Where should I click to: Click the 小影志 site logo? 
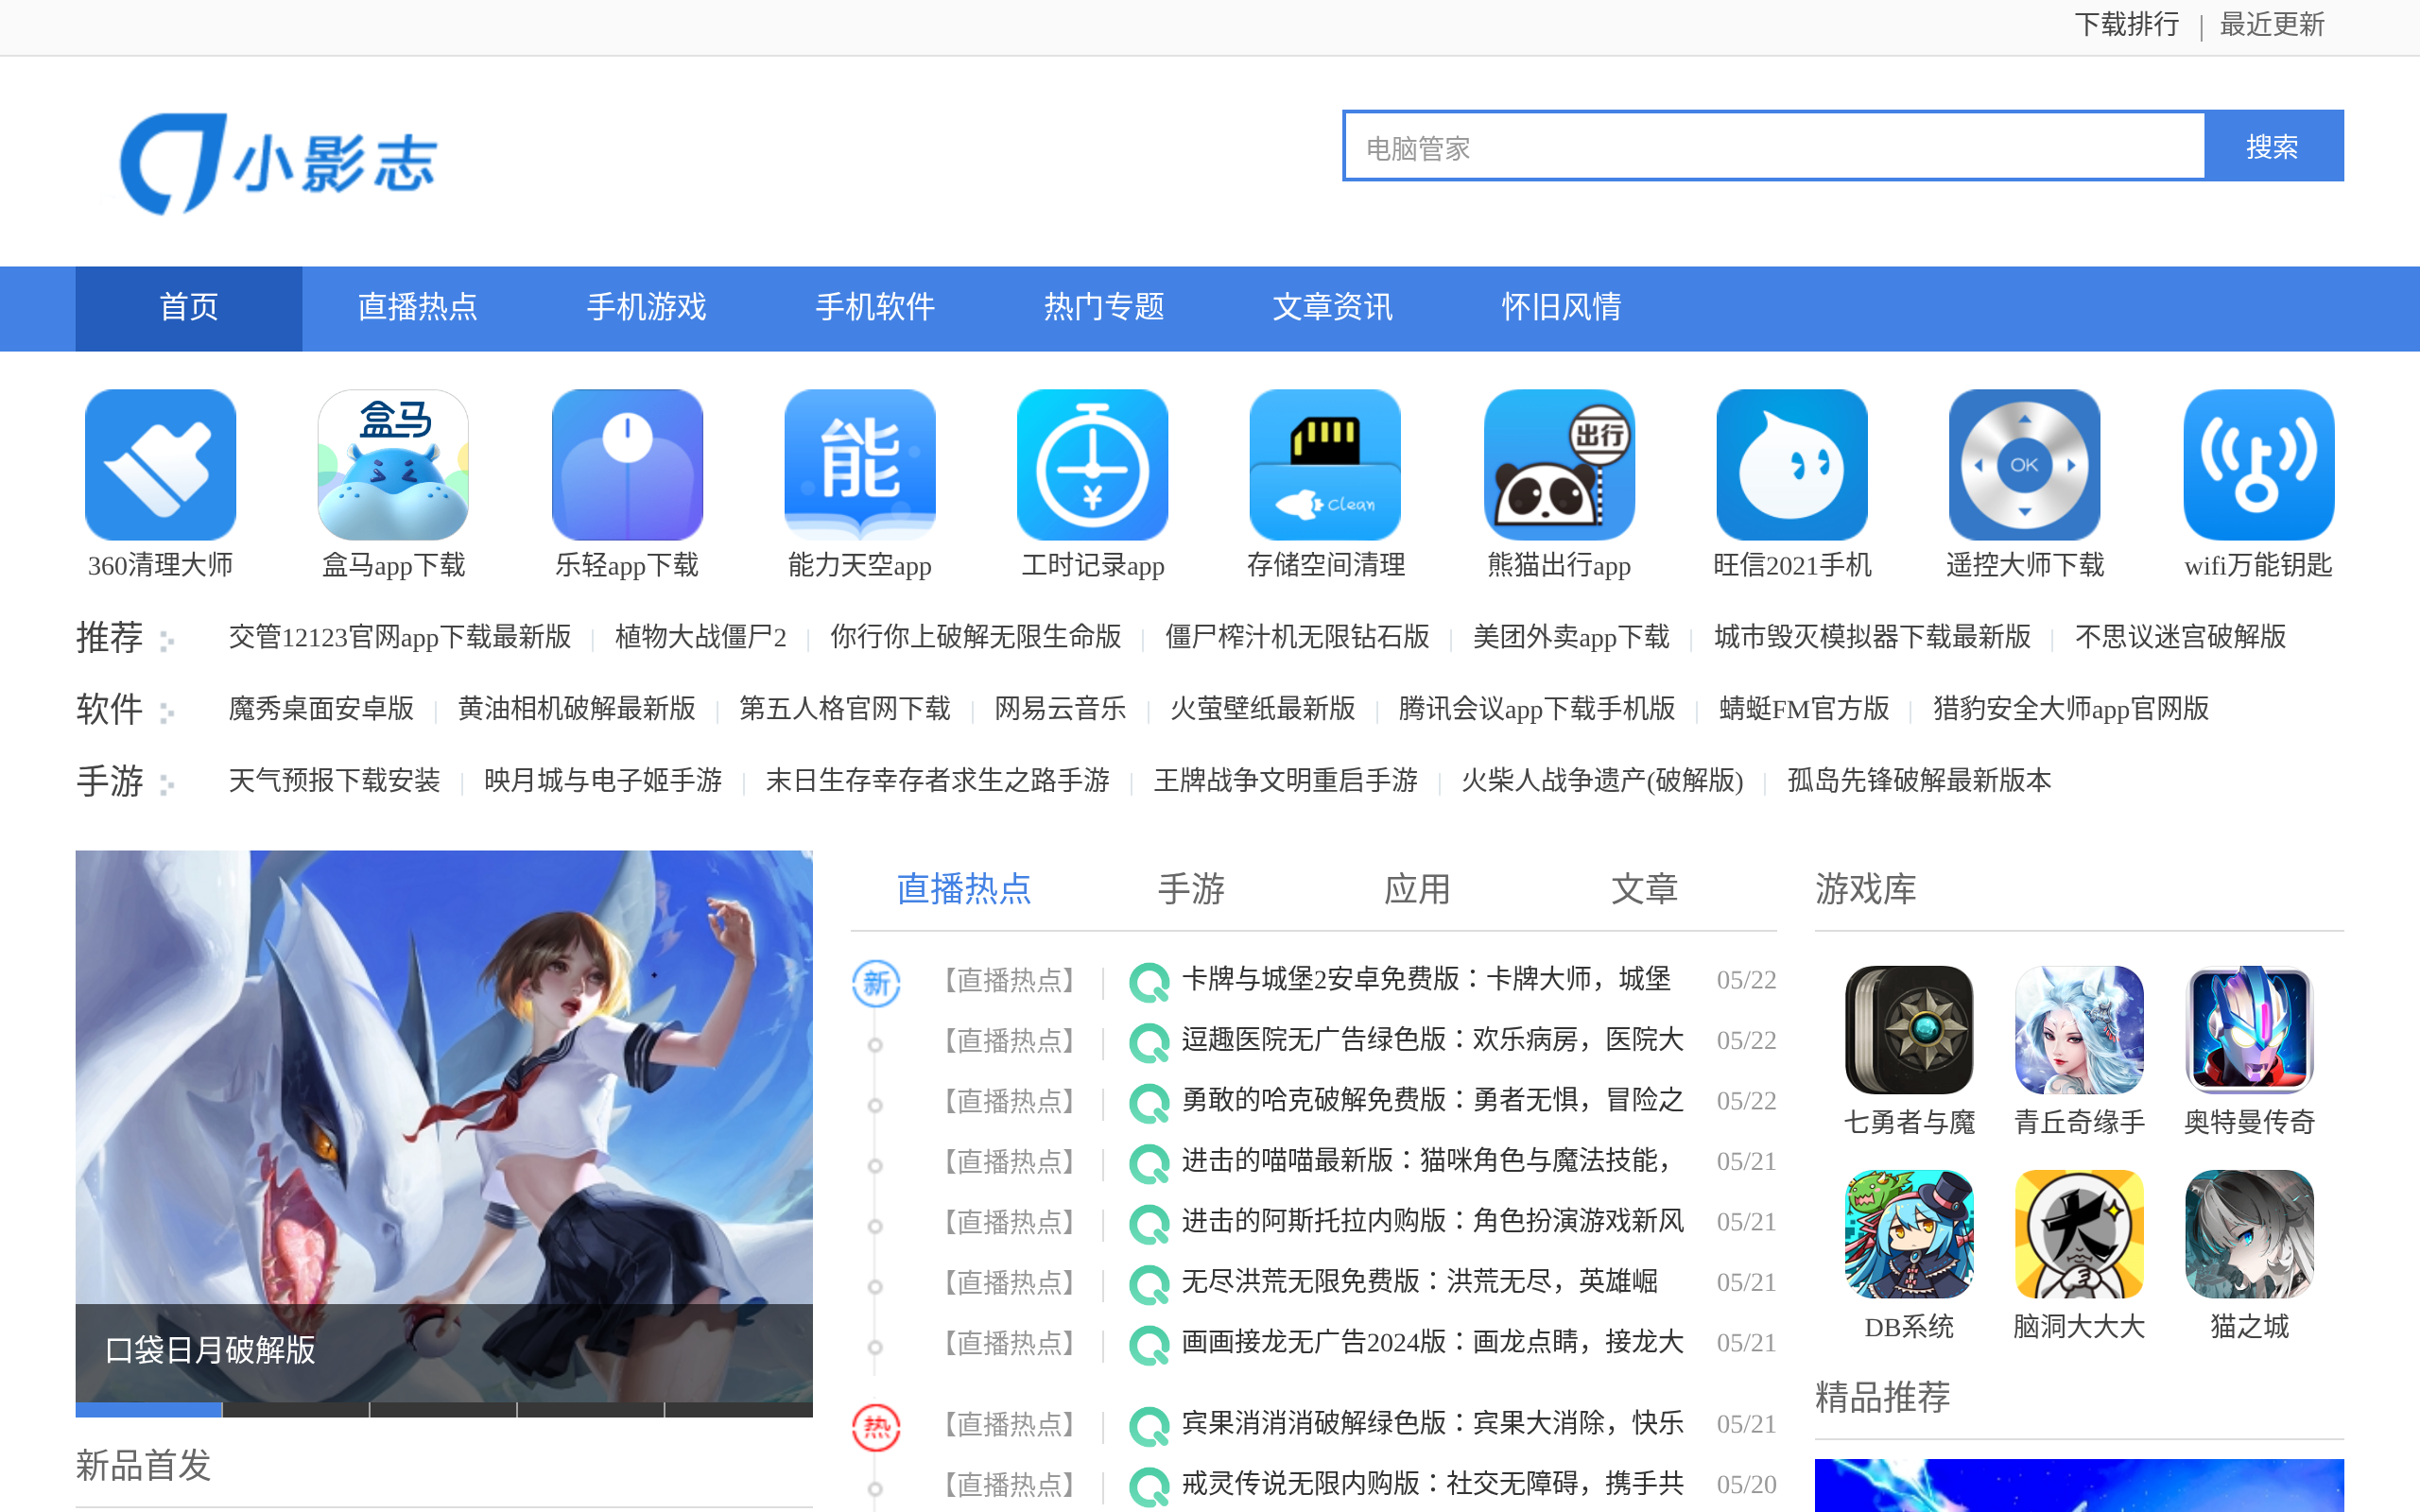pos(278,163)
